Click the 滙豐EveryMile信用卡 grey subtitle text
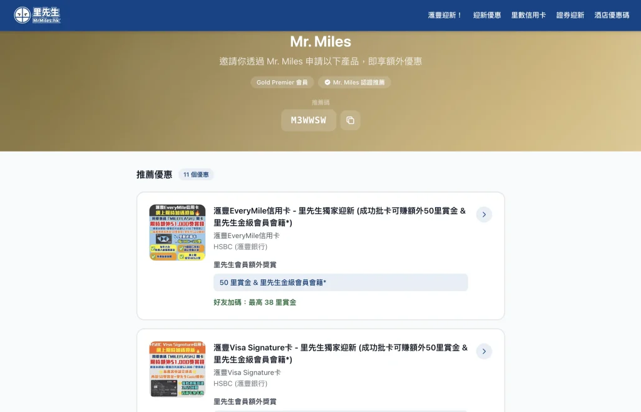 pos(247,236)
